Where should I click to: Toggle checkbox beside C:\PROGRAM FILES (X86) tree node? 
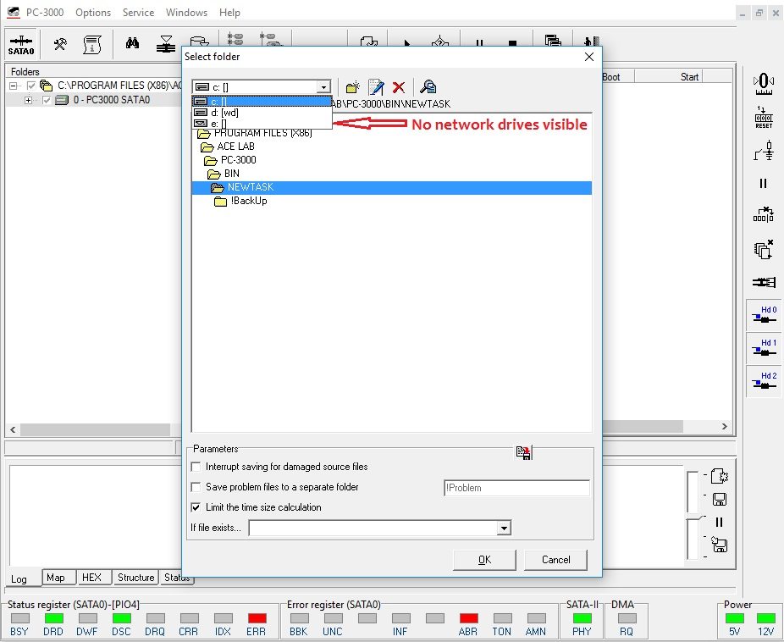coord(31,86)
